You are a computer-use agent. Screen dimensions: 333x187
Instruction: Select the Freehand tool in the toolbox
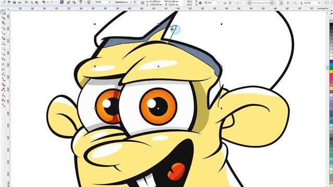[3, 33]
